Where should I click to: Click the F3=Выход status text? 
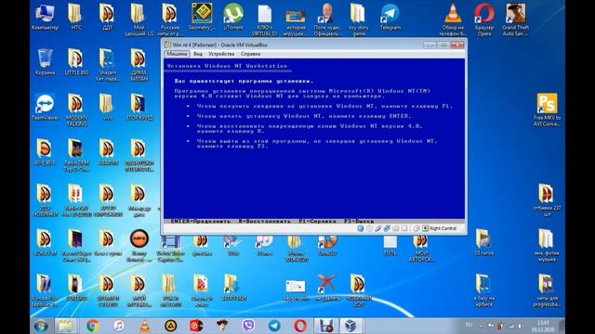tap(359, 221)
